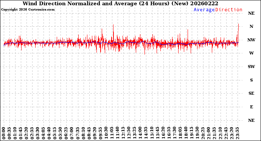Click the 08:45 time axis label
261x141 pixels.
[x=89, y=133]
